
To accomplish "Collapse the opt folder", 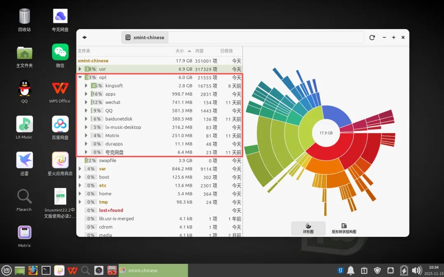I will point(80,77).
